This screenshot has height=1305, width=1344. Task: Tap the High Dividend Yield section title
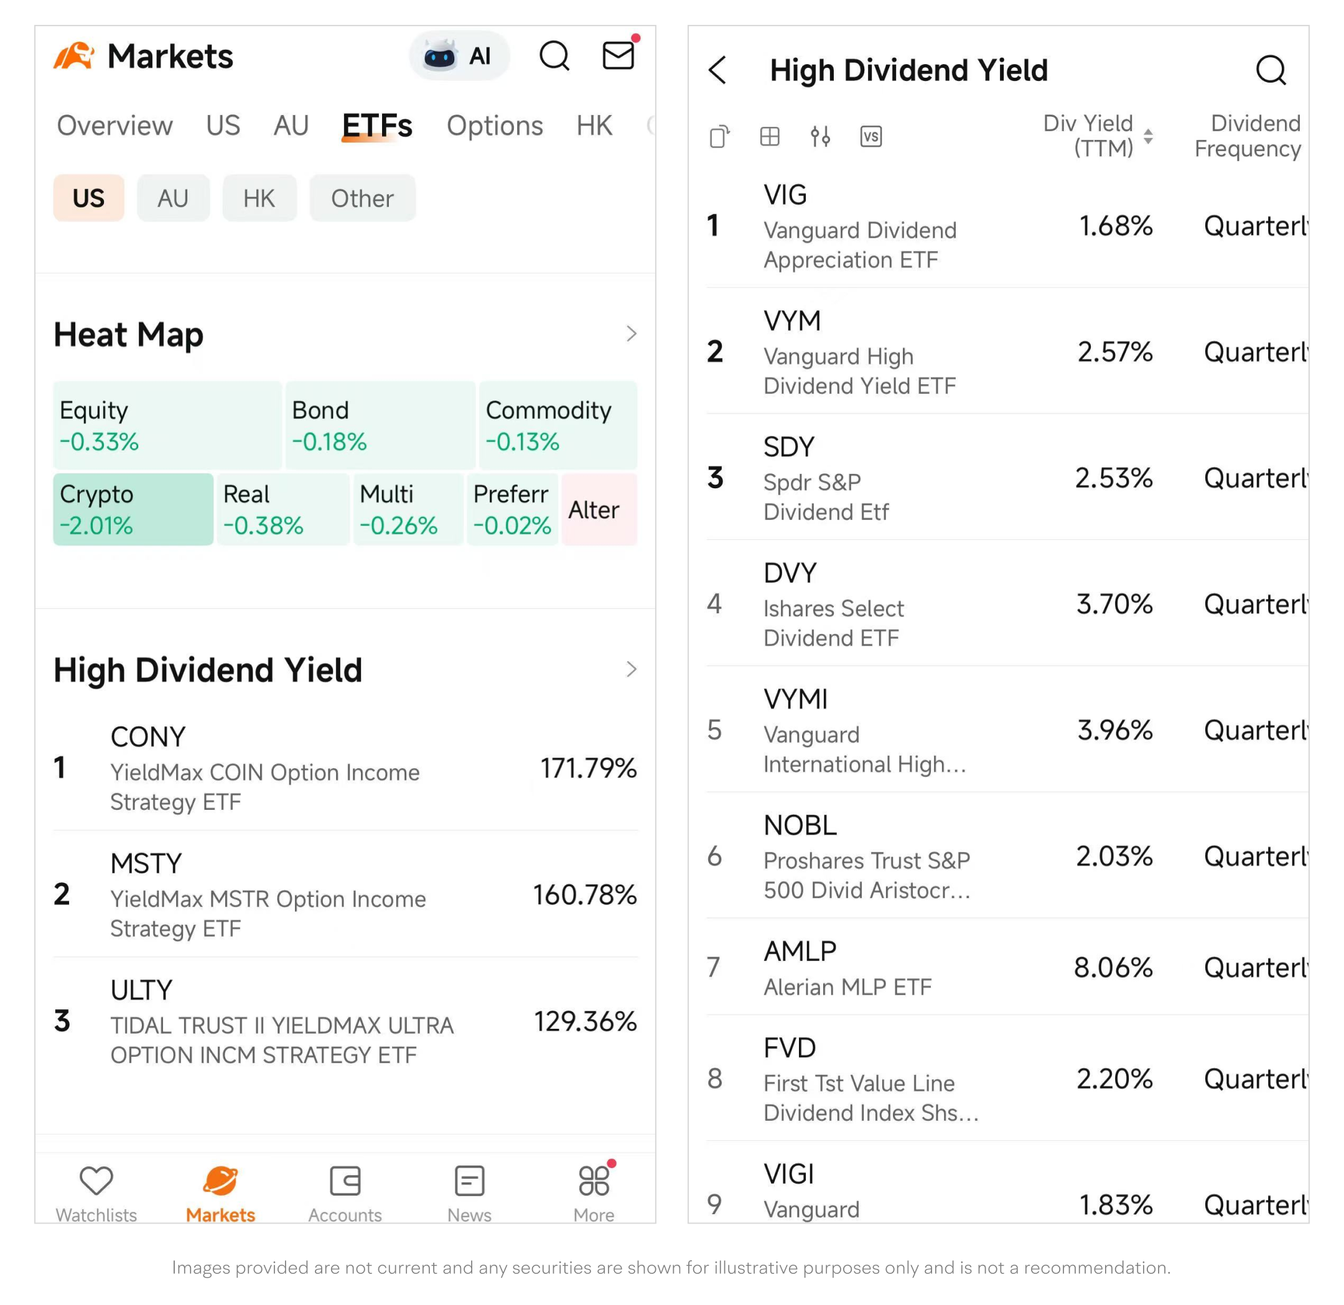pos(208,670)
